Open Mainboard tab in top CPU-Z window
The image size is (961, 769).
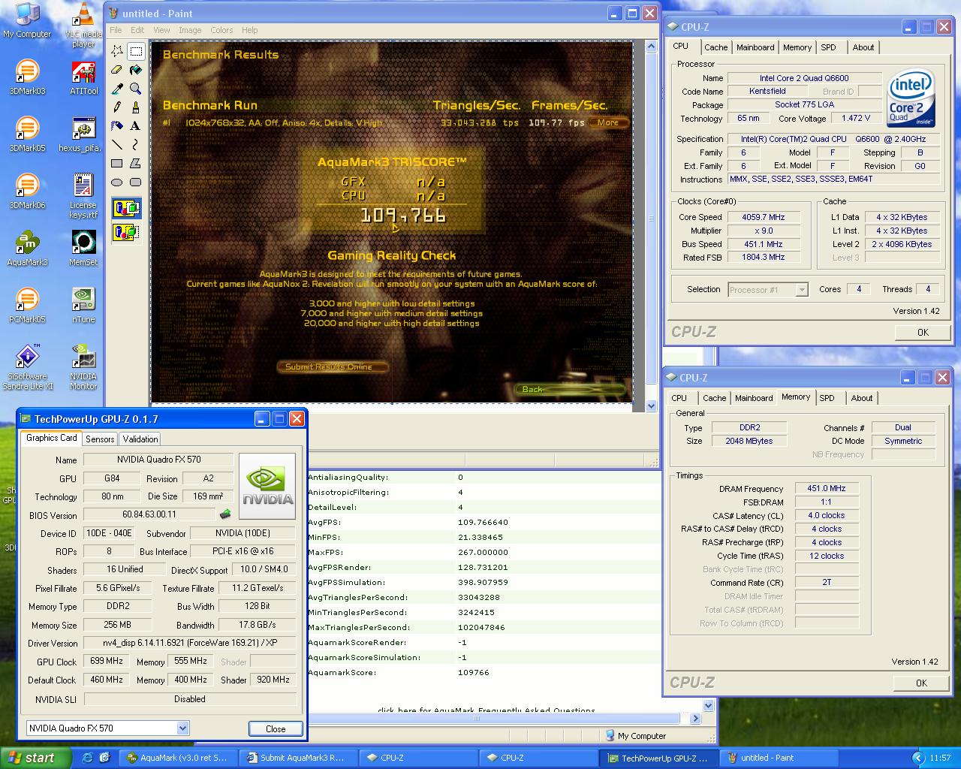755,47
